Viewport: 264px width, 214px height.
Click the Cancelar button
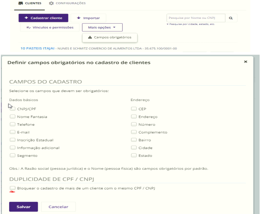pos(58,207)
